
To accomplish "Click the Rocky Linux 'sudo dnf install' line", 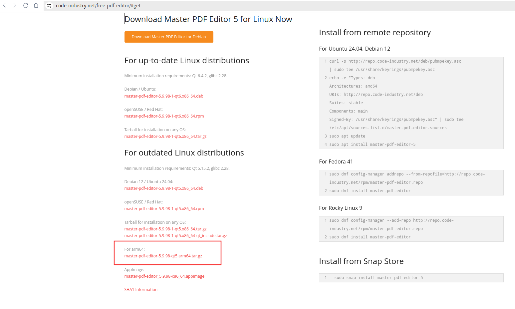I will pyautogui.click(x=370, y=237).
